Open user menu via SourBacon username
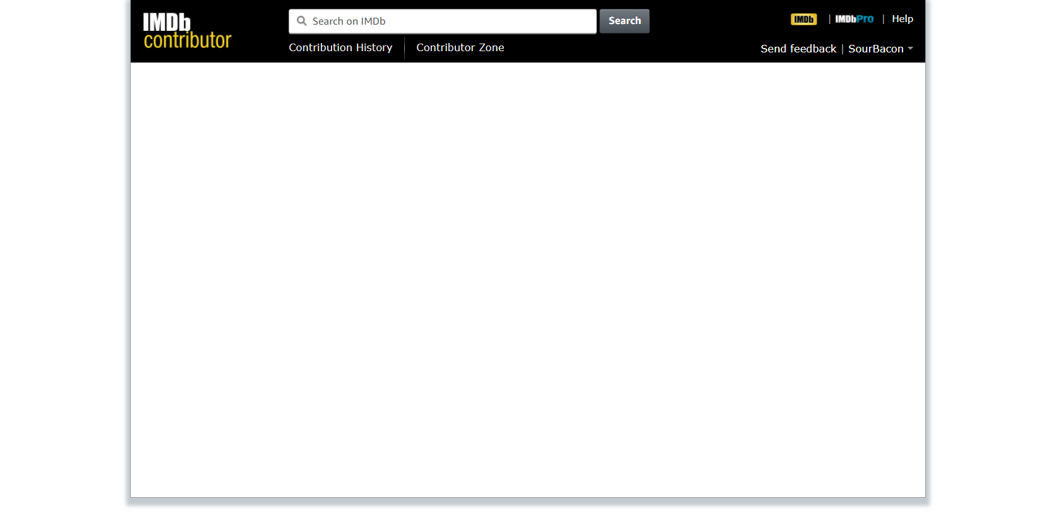 coord(875,49)
